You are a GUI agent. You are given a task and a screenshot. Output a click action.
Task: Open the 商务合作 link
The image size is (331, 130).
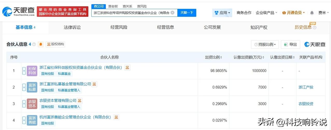(x=244, y=13)
